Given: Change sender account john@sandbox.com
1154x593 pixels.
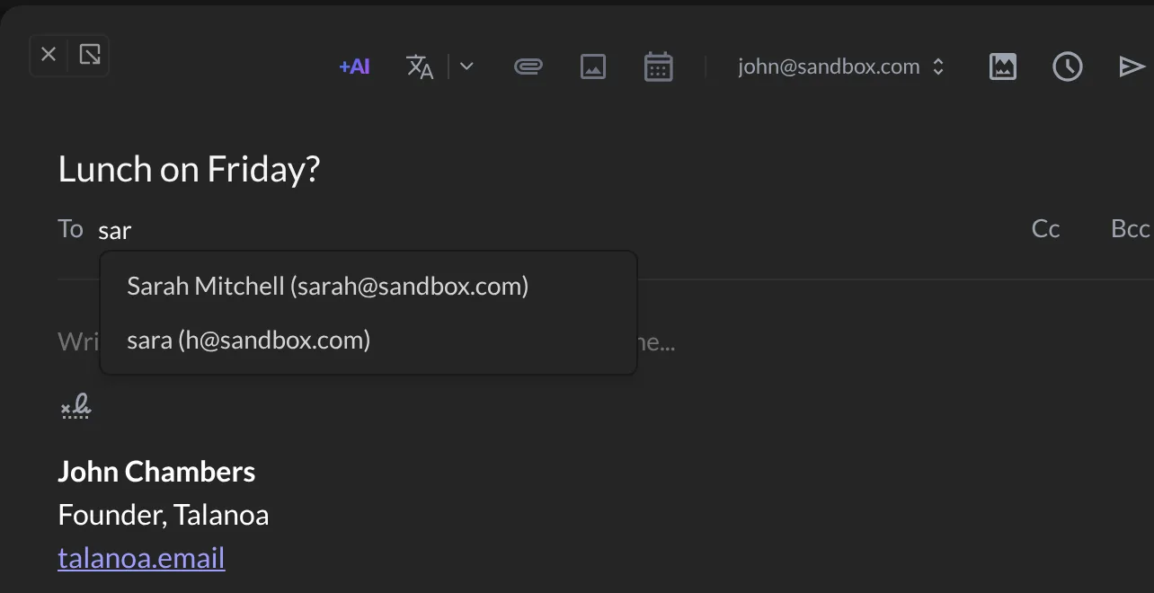Looking at the screenshot, I should tap(841, 66).
